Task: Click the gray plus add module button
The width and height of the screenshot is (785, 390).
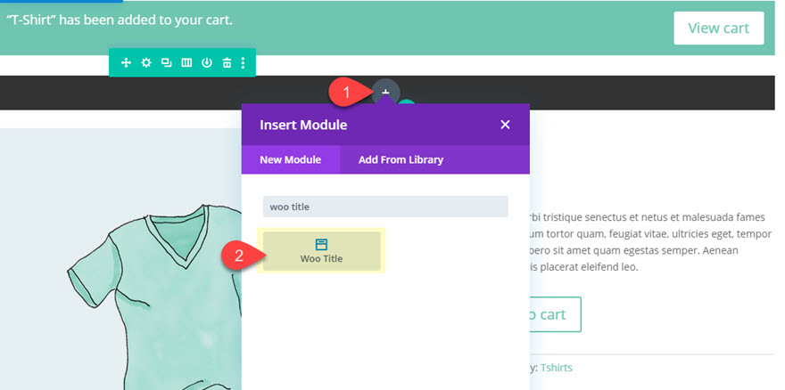Action: (385, 93)
